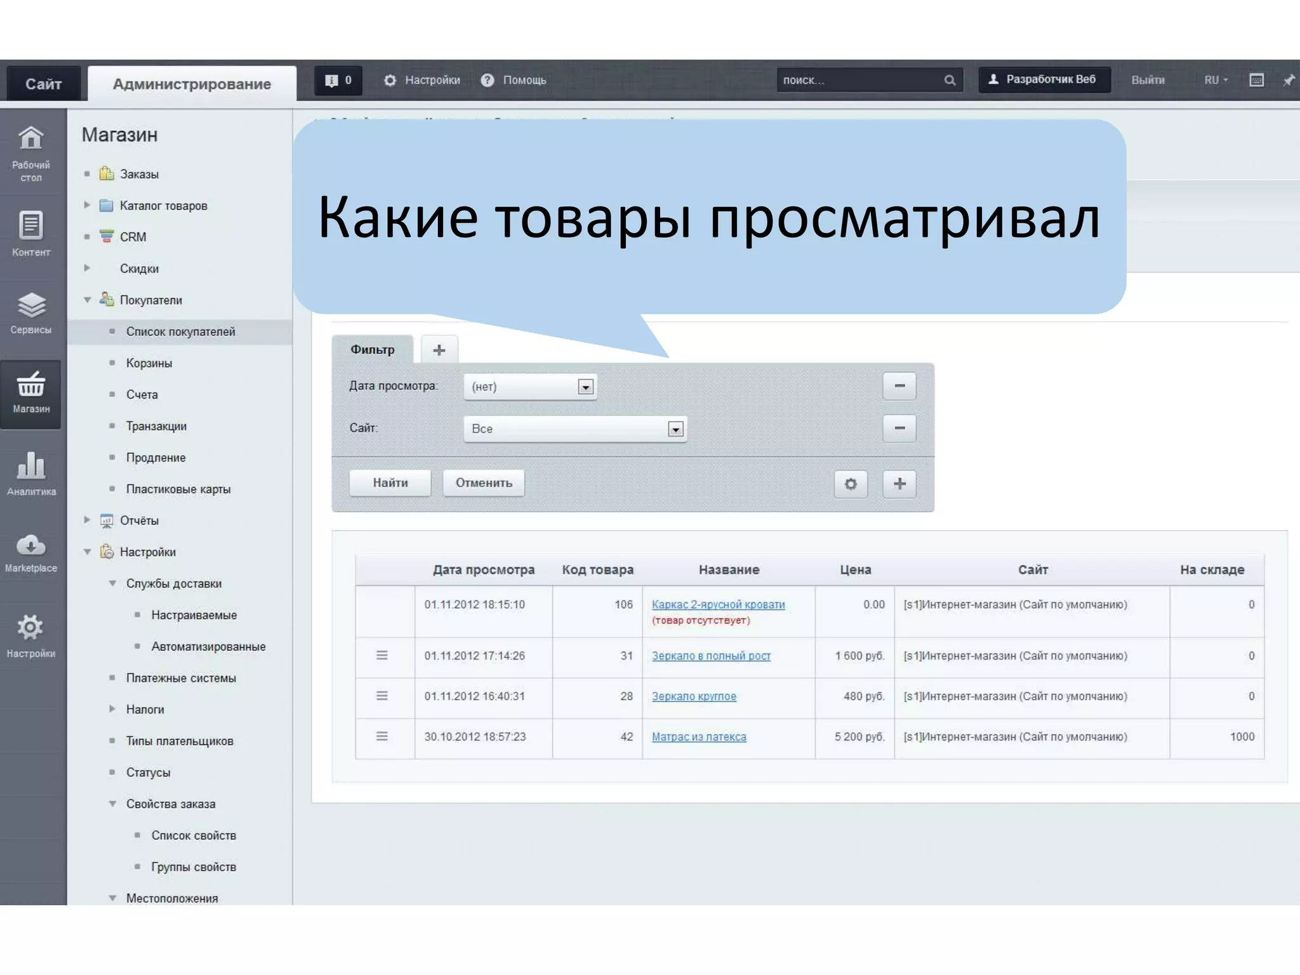Expand the Отчёты tree node
Image resolution: width=1300 pixels, height=975 pixels.
(x=88, y=519)
